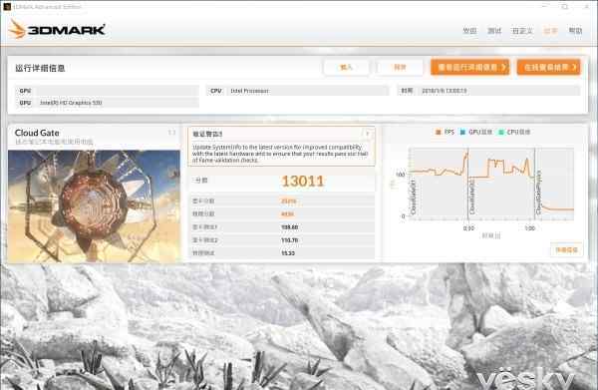Click the first white load button
This screenshot has width=598, height=390.
[x=346, y=68]
